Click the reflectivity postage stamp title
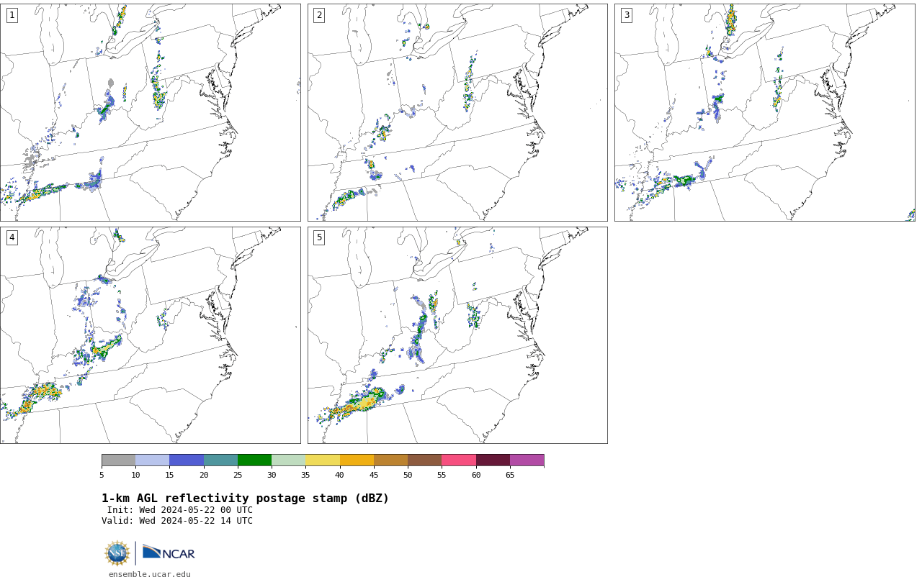This screenshot has width=922, height=582. coord(245,499)
